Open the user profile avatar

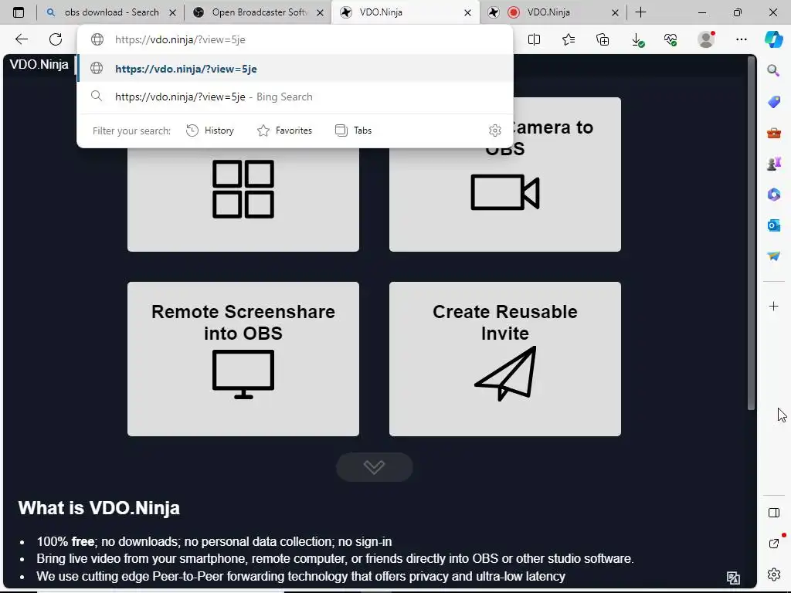(706, 39)
